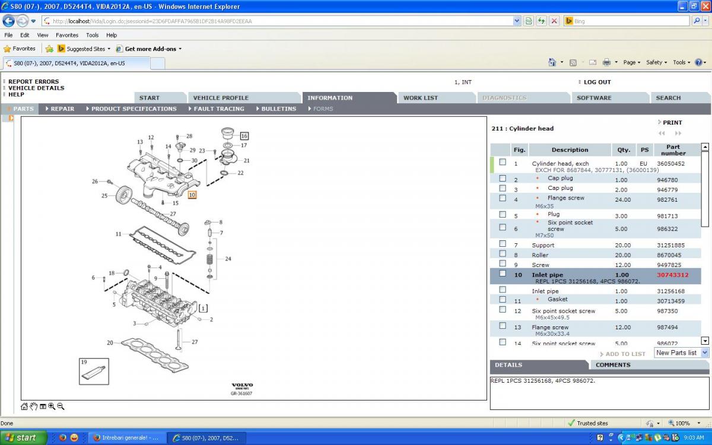Open the Tools command bar dropdown
This screenshot has width=712, height=445.
click(682, 62)
